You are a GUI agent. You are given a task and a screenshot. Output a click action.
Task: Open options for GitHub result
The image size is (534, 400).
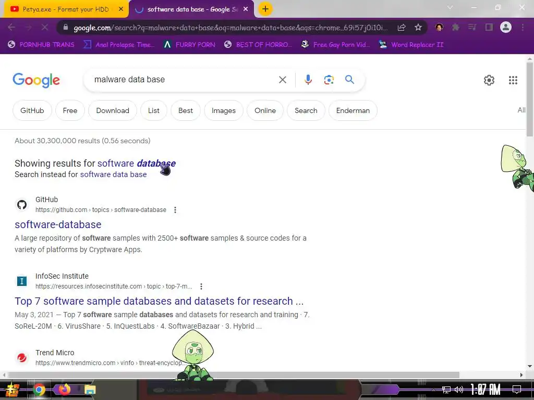(x=175, y=210)
